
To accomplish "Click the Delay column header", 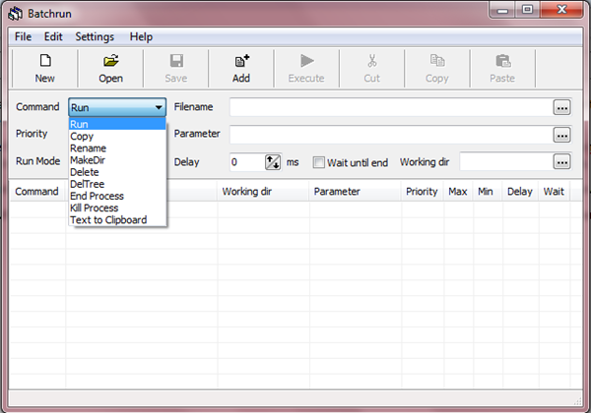I will pyautogui.click(x=520, y=192).
